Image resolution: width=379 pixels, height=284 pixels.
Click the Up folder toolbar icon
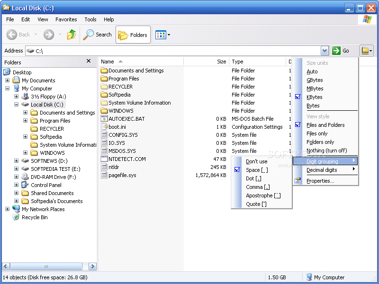72,35
